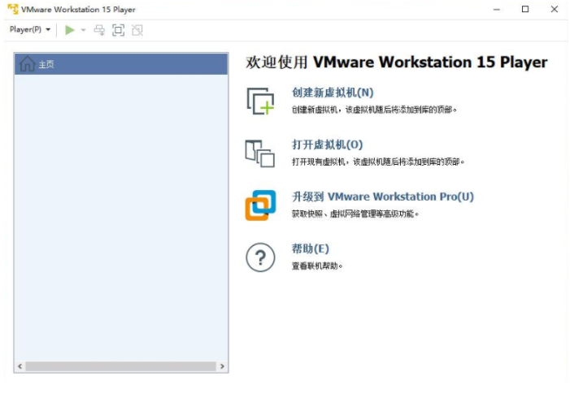Minimize the VMware Player window
This screenshot has height=393, width=570.
point(497,9)
